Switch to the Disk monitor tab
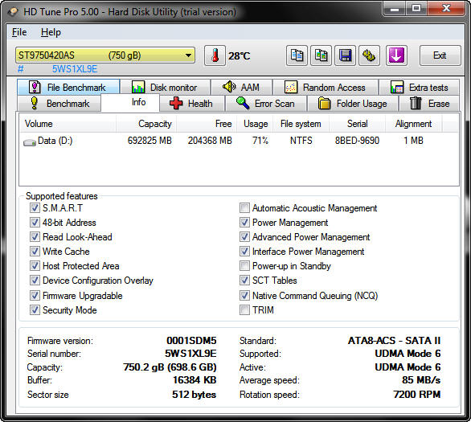This screenshot has height=422, width=471. [x=165, y=88]
